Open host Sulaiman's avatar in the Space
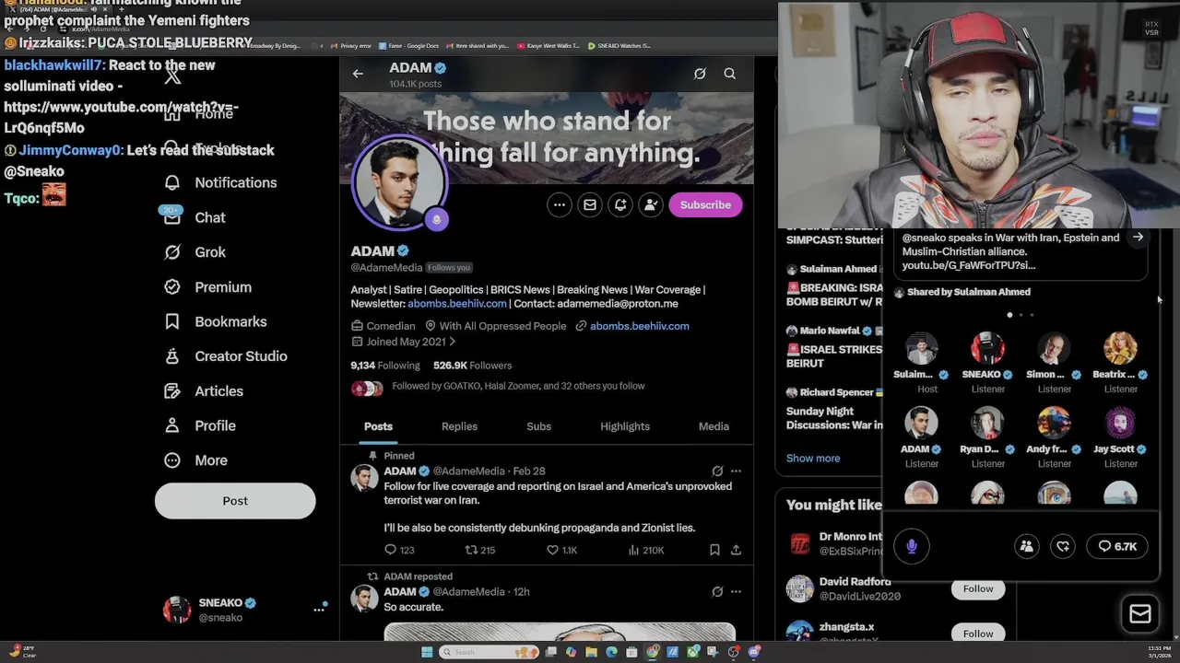1180x663 pixels. [x=921, y=348]
